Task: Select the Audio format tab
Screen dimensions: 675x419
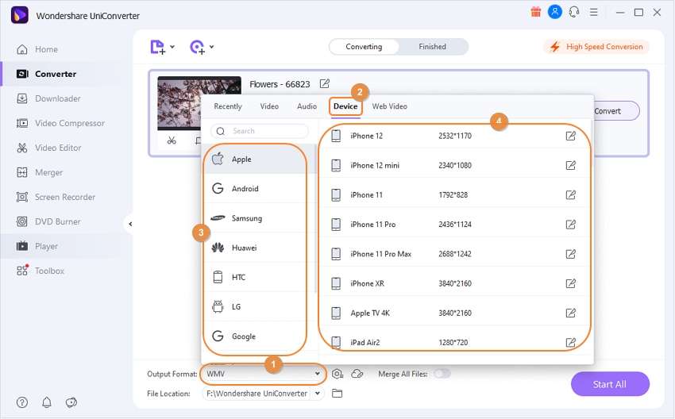Action: tap(307, 106)
